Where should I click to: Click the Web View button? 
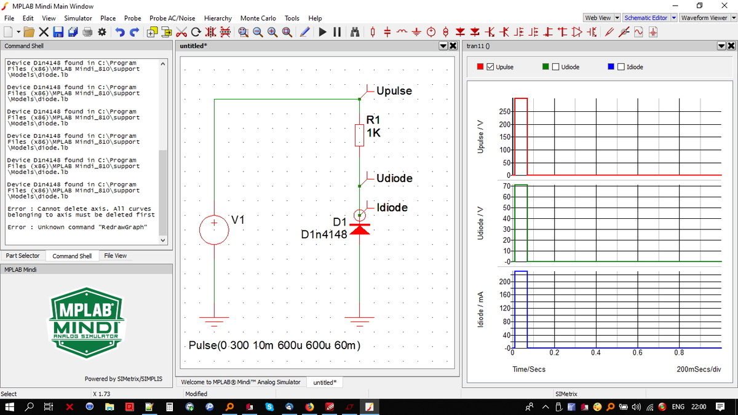598,18
